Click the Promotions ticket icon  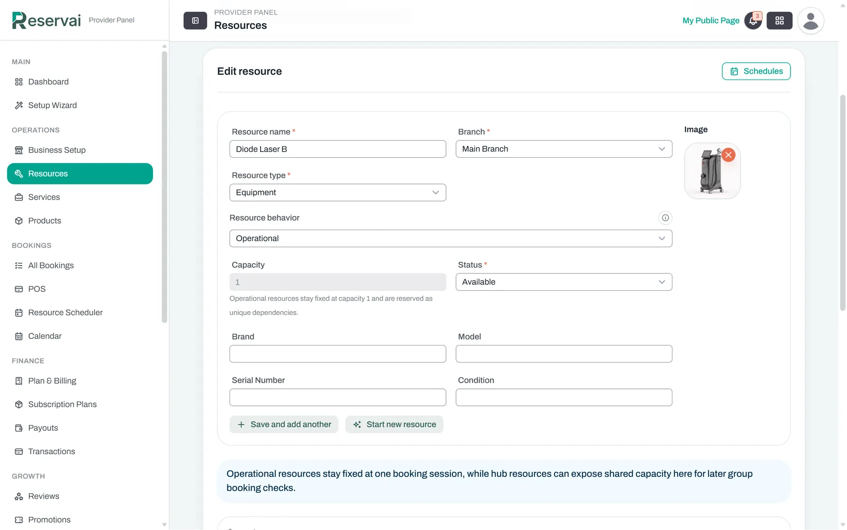19,520
